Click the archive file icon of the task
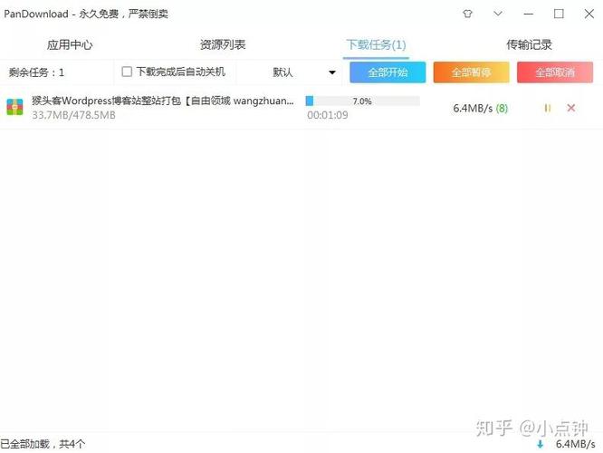Screen dimensions: 603x453 click(15, 108)
